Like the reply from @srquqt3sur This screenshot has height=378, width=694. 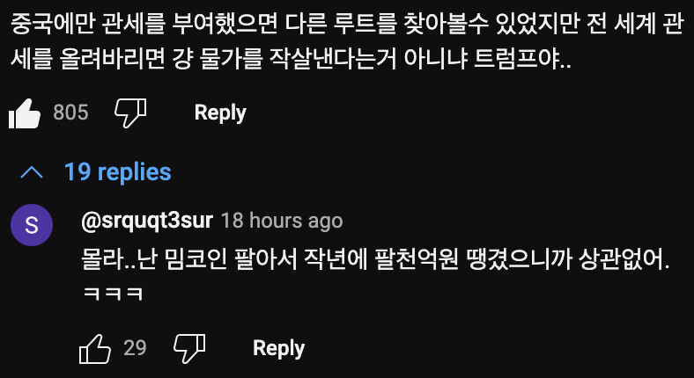pyautogui.click(x=95, y=347)
